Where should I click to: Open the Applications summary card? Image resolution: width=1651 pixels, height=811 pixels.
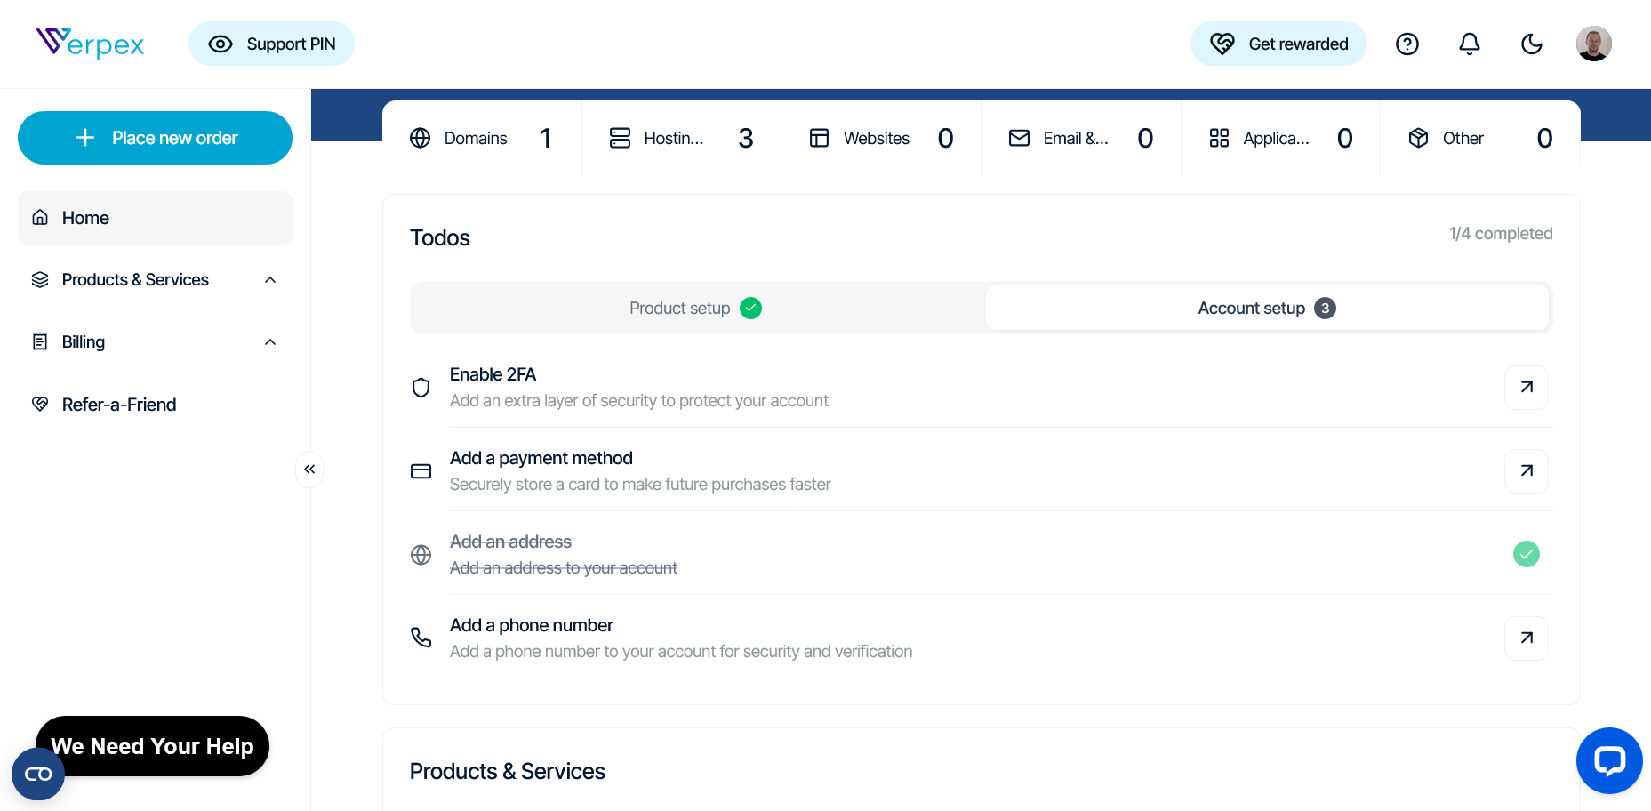tap(1281, 139)
